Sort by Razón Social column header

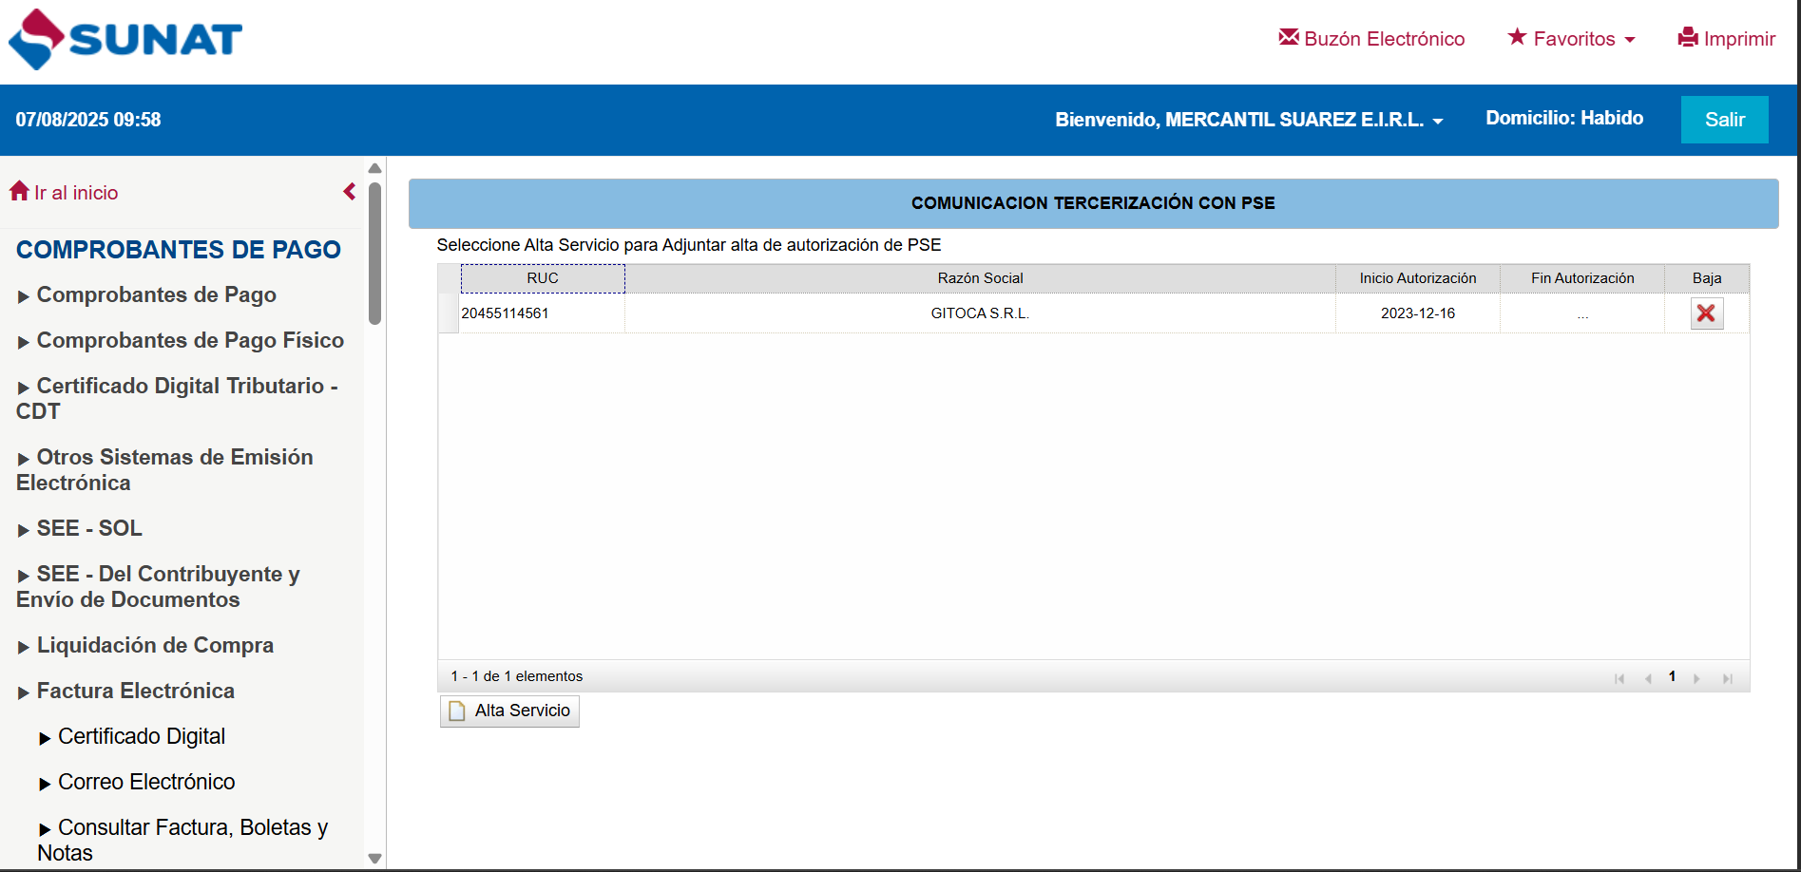[x=980, y=278]
